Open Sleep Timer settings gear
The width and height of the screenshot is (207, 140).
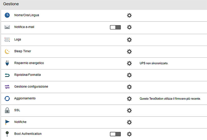tap(129, 52)
